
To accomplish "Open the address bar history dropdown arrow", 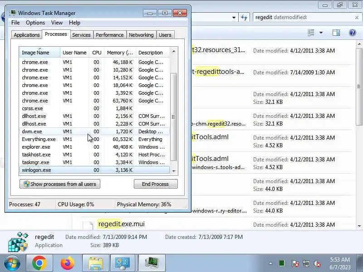I will (234, 17).
